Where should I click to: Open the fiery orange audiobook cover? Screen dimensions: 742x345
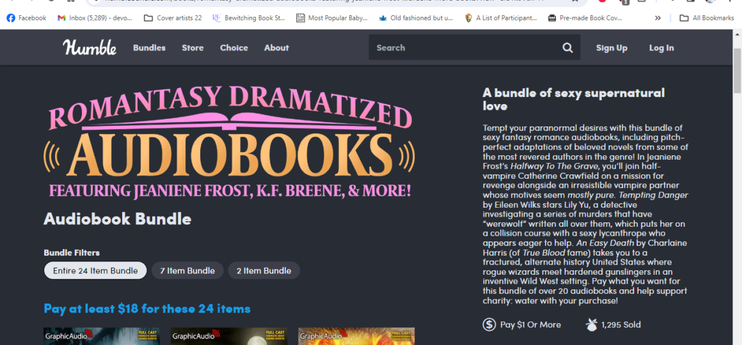click(356, 336)
